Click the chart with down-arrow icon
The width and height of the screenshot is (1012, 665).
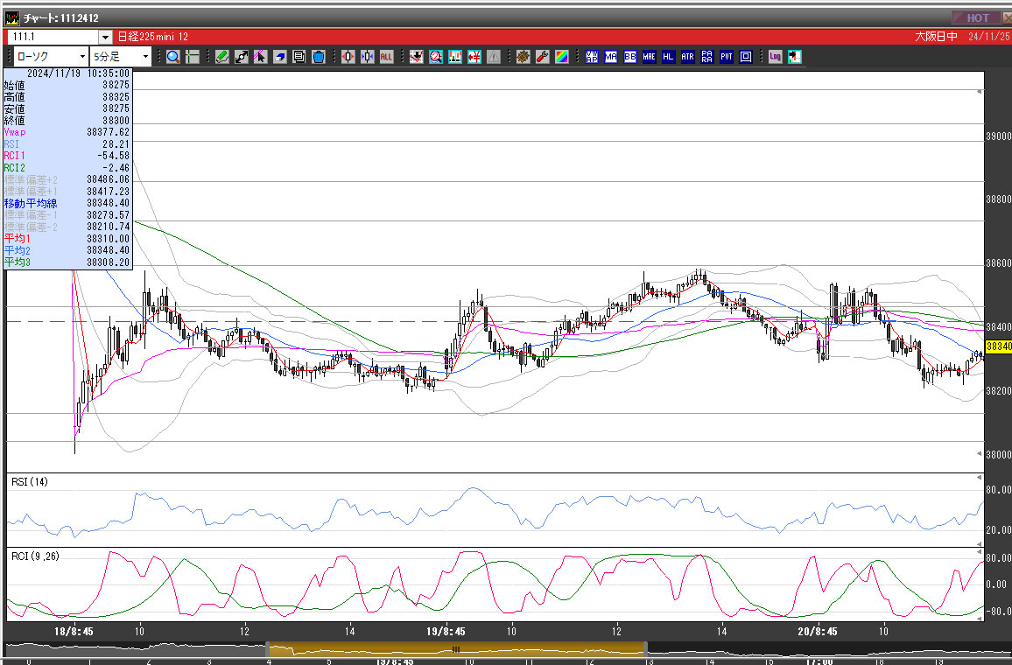417,57
